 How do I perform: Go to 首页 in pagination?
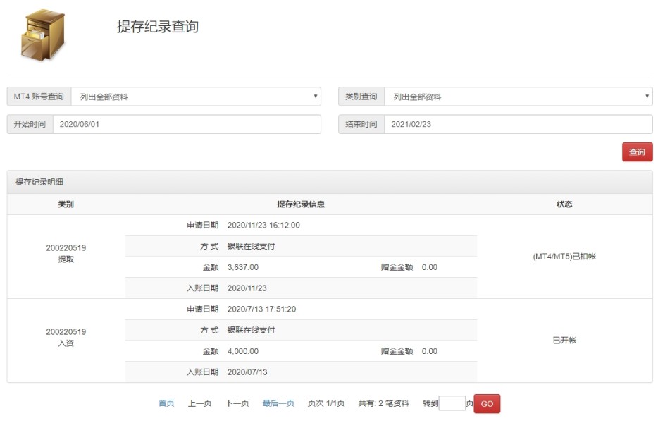tap(166, 403)
